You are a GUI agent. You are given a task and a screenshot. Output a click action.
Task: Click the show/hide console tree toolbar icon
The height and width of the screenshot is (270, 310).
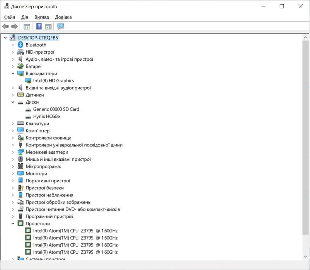click(27, 27)
